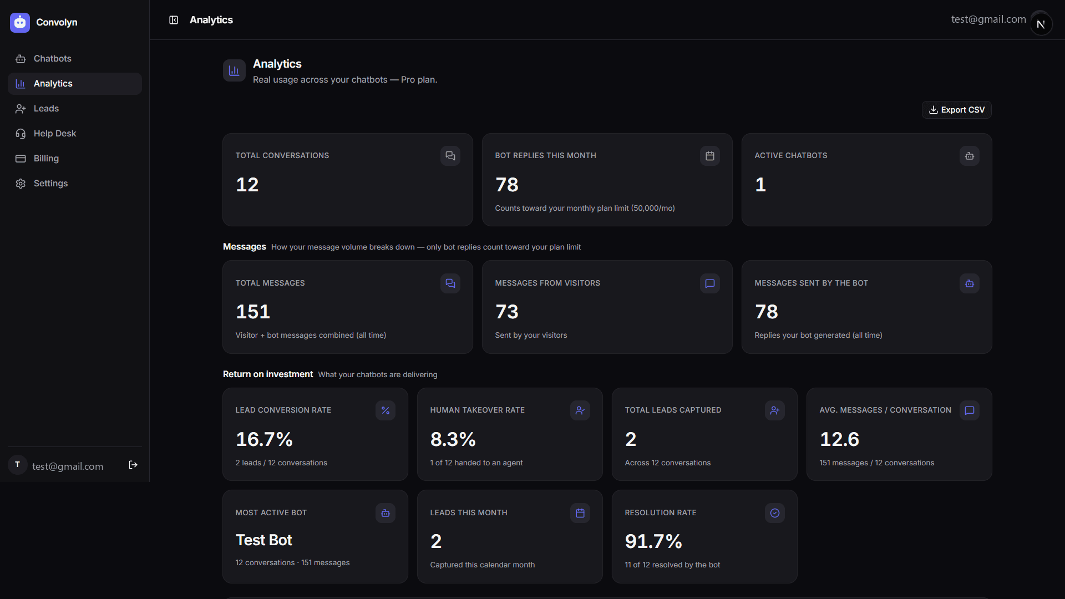This screenshot has width=1065, height=599.
Task: Click the 16.7% lead conversion value
Action: [x=264, y=439]
